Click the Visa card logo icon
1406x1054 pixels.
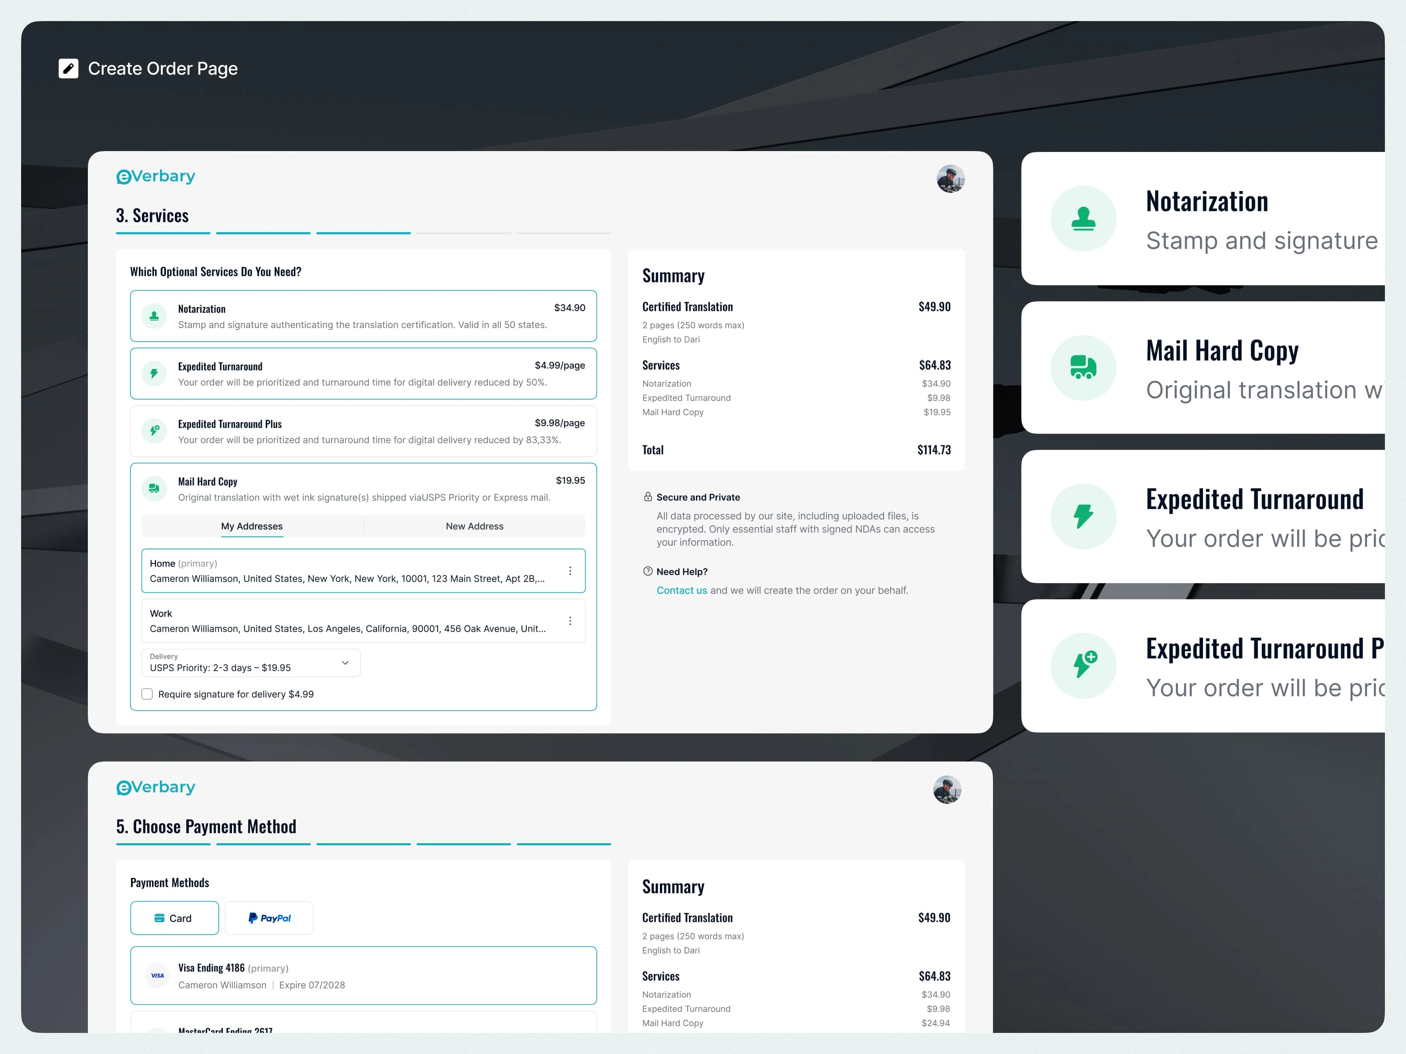[x=158, y=976]
